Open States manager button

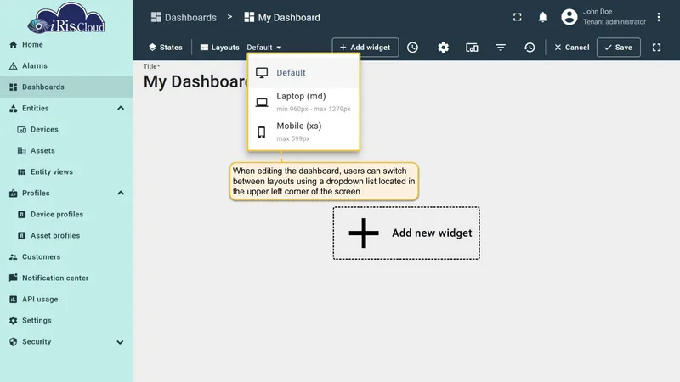pos(165,48)
